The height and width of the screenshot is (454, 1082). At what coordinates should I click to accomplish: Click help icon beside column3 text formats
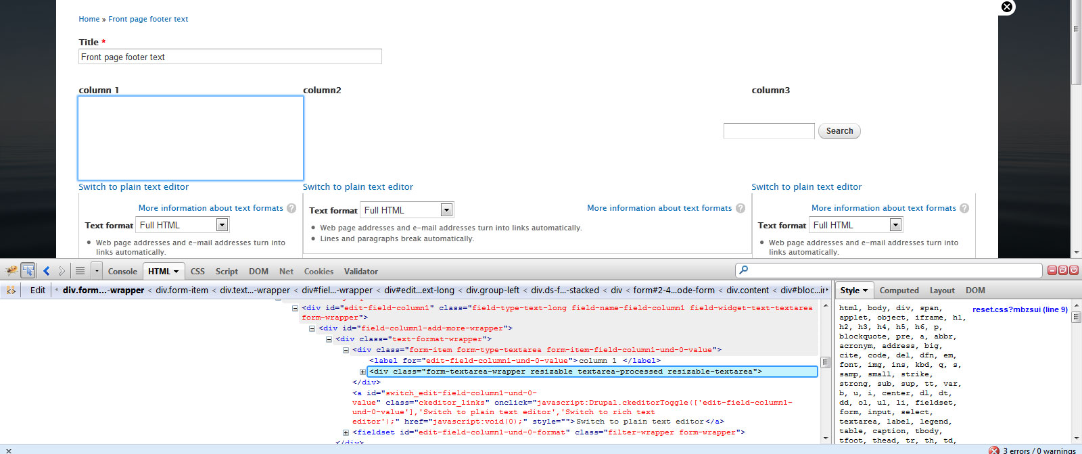pyautogui.click(x=964, y=208)
